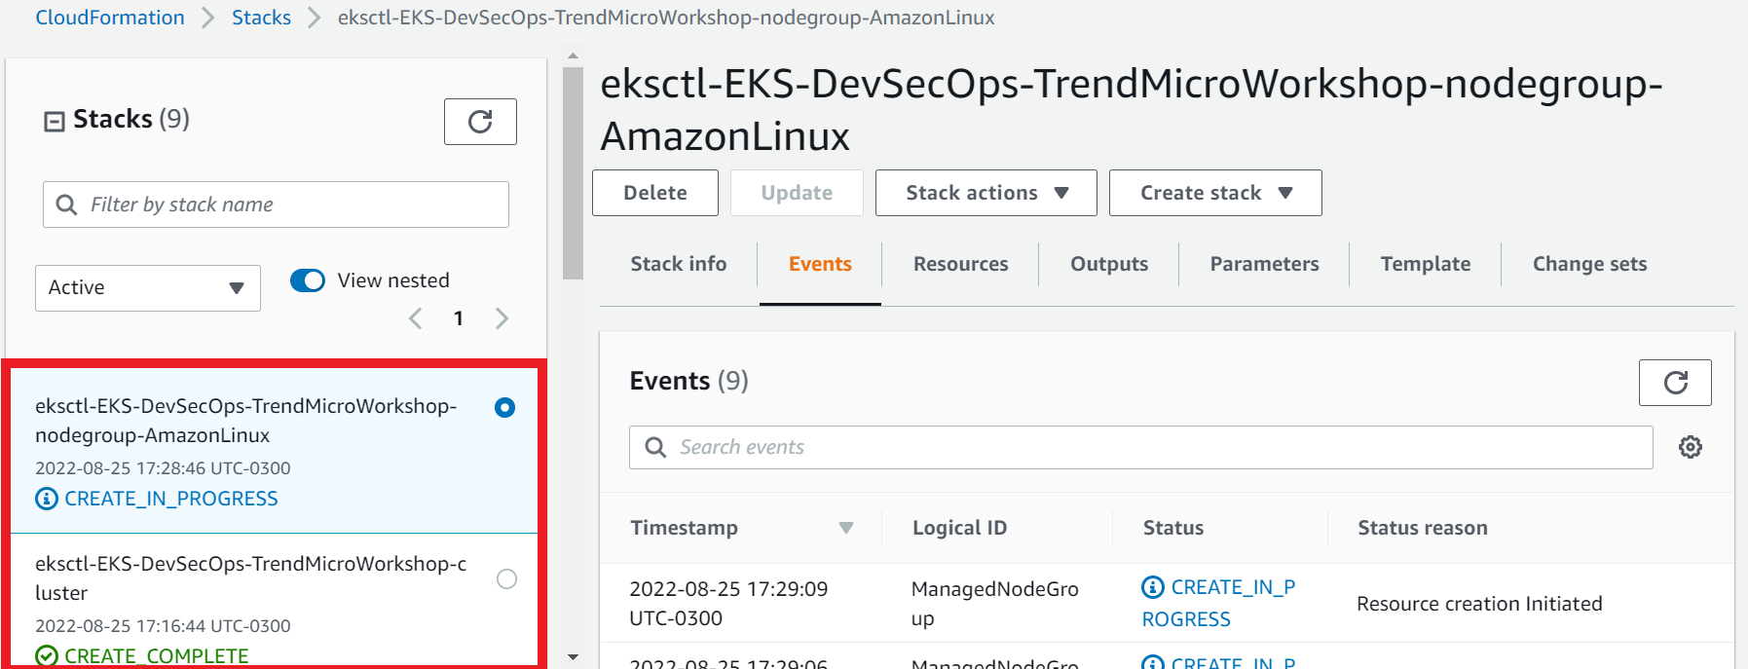Image resolution: width=1748 pixels, height=669 pixels.
Task: Open the Create stack dropdown
Action: pos(1215,193)
